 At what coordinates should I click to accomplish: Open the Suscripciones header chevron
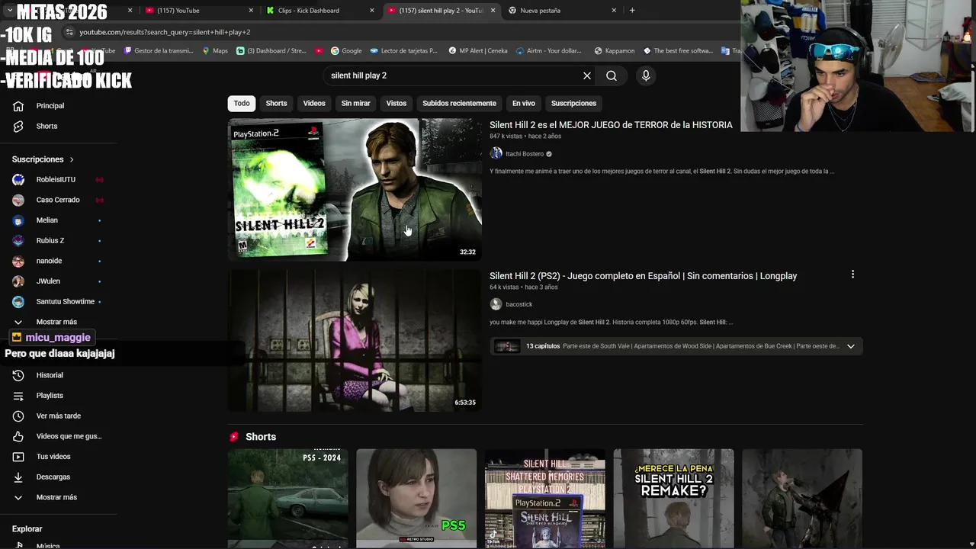pos(72,159)
